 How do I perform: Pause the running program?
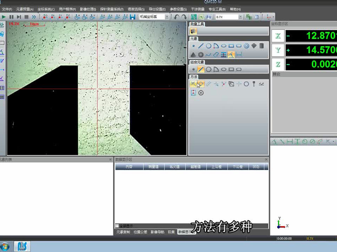point(11,17)
